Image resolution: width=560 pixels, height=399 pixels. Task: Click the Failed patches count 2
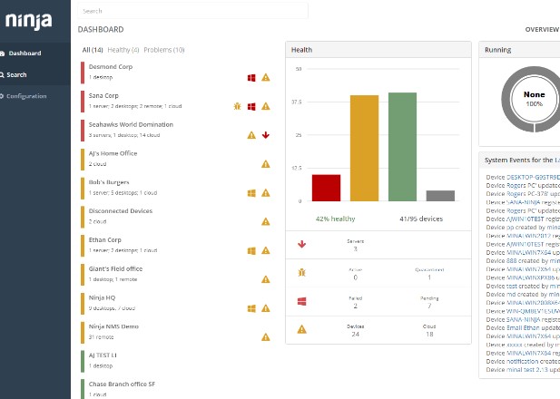click(356, 306)
